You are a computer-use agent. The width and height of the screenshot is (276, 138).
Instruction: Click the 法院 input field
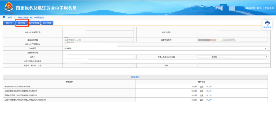233,66
